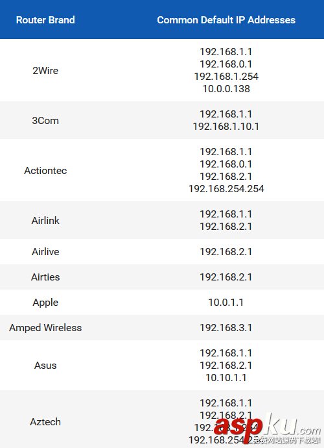324x448 pixels.
Task: Click the 10.10.1.1 address for Asus
Action: coord(226,378)
